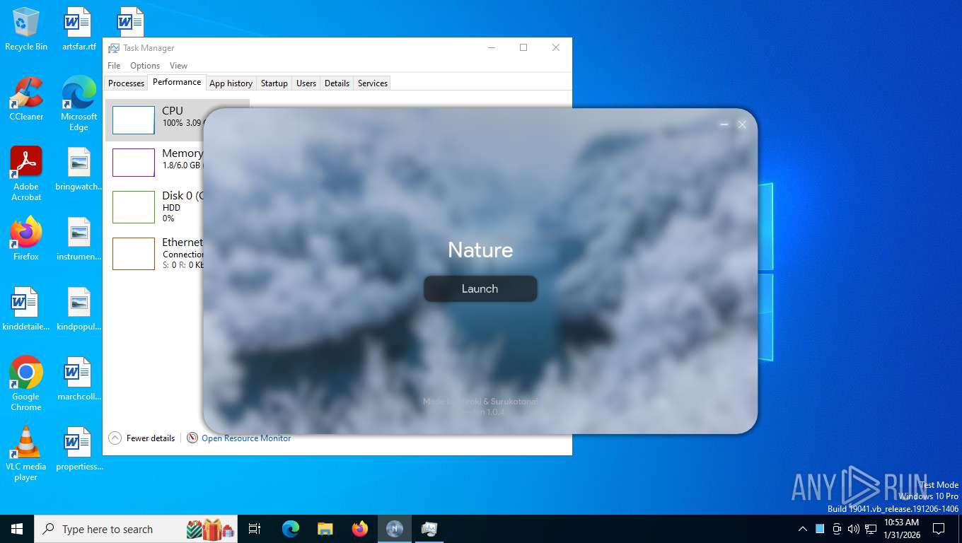Switch to the Users tab
The width and height of the screenshot is (962, 543).
(306, 83)
